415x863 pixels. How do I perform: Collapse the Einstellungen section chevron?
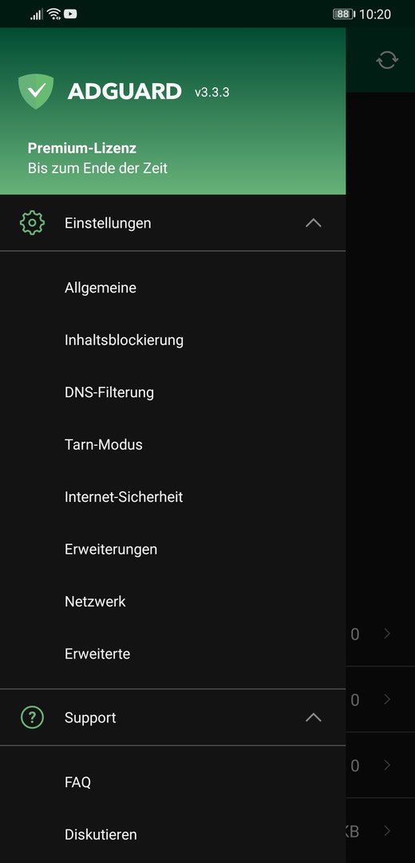[314, 223]
